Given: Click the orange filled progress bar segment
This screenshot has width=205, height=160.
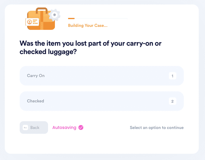Looking at the screenshot, I should pos(71,19).
